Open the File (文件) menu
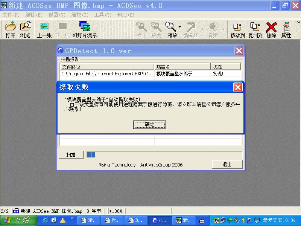 click(x=11, y=15)
